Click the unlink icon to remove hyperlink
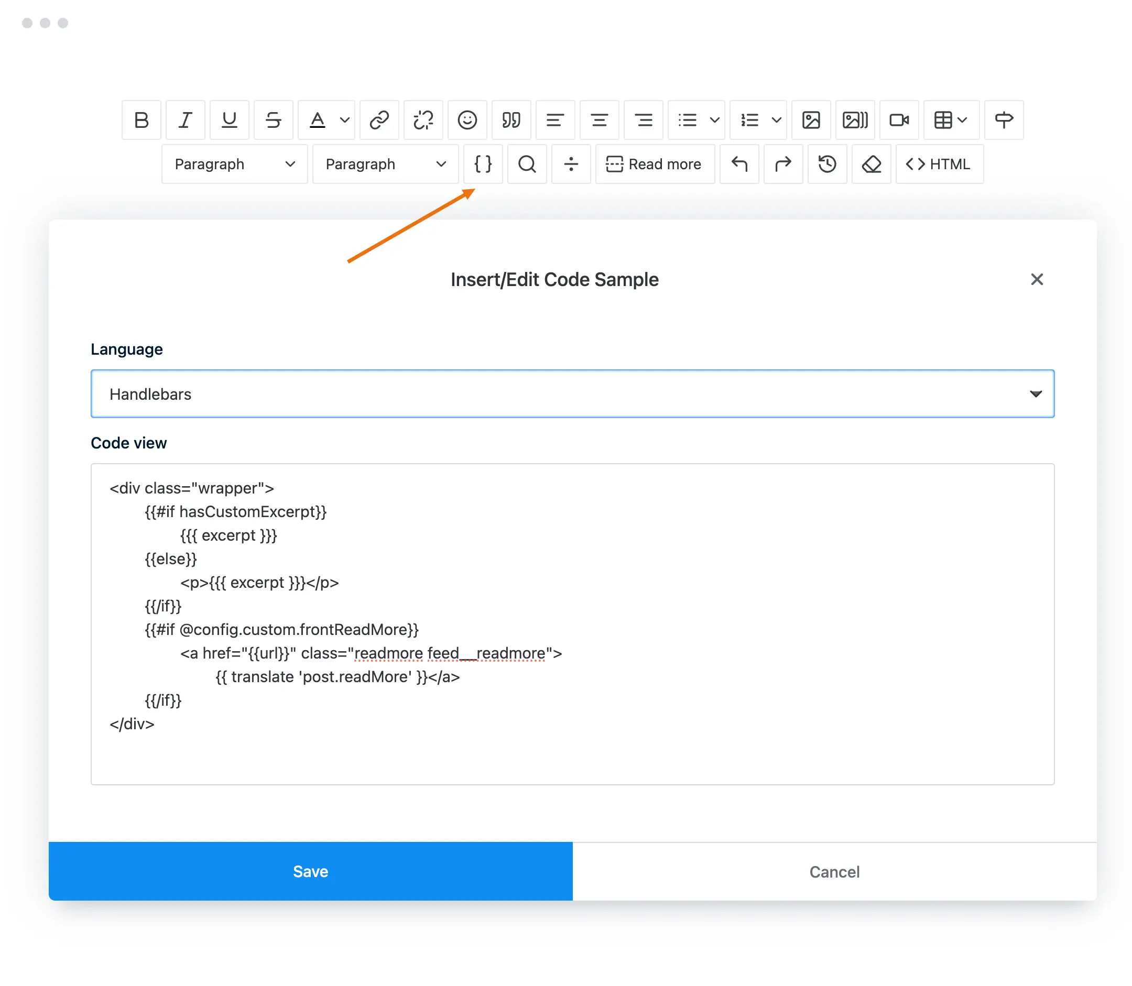The height and width of the screenshot is (986, 1132). coord(423,120)
